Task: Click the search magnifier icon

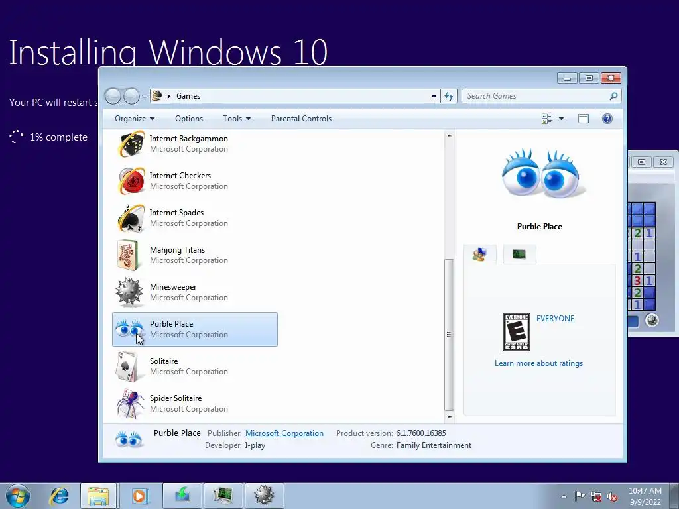Action: (613, 96)
